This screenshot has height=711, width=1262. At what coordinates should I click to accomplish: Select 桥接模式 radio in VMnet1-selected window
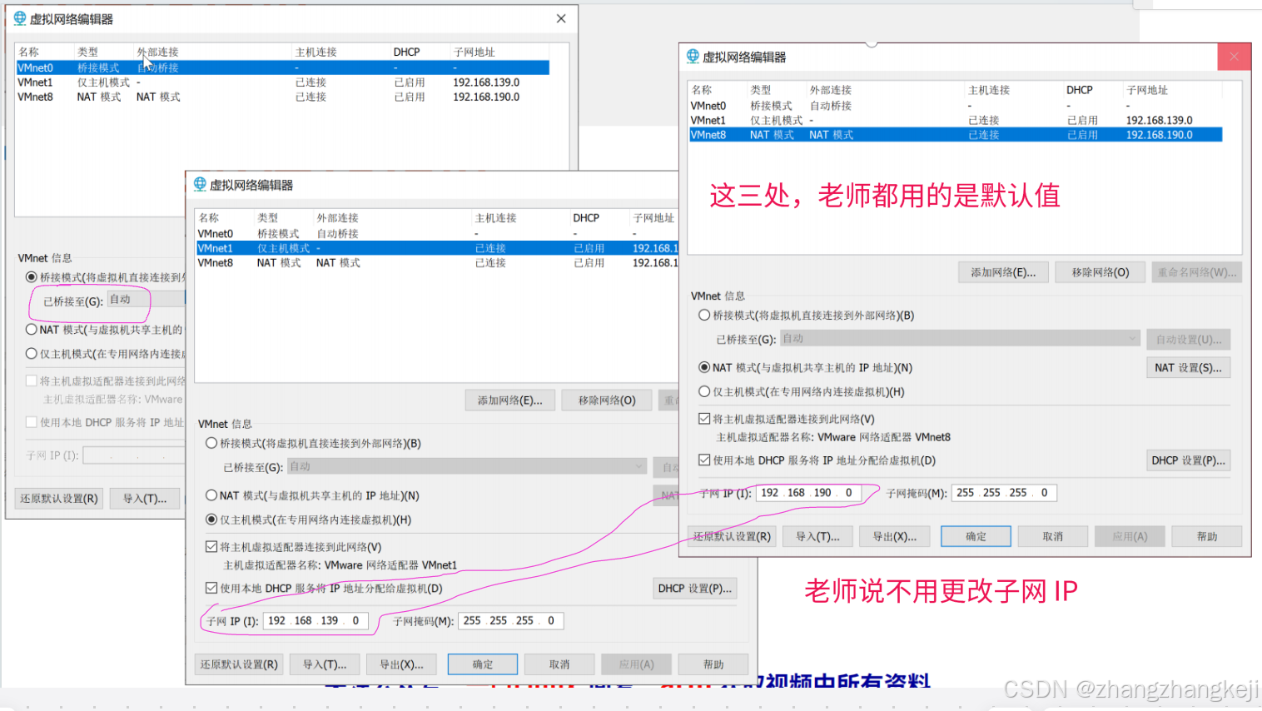[211, 444]
